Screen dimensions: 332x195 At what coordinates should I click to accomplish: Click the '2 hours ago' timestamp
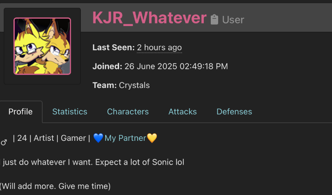[159, 48]
